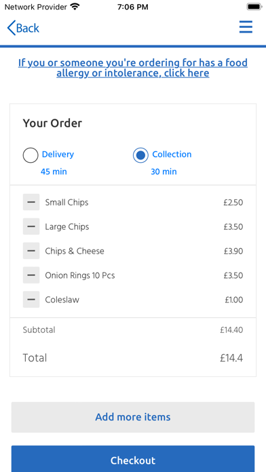This screenshot has height=472, width=266.
Task: Remove Small Chips with minus icon
Action: click(31, 202)
